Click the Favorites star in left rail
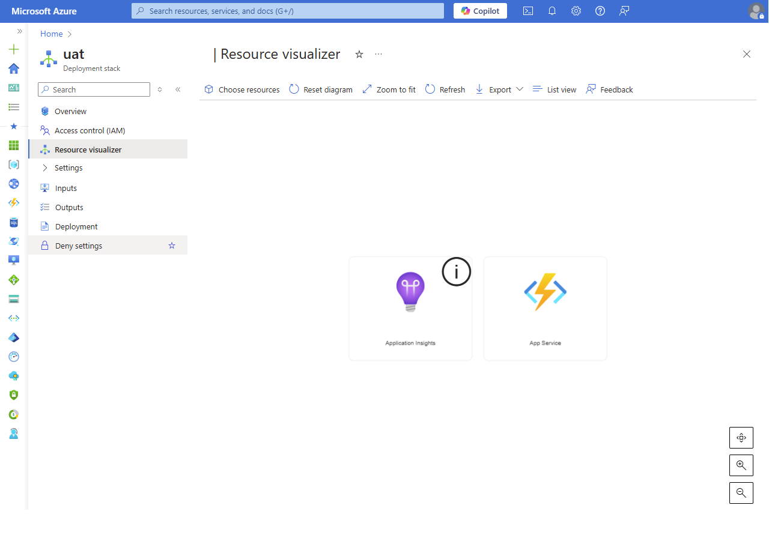 point(14,126)
